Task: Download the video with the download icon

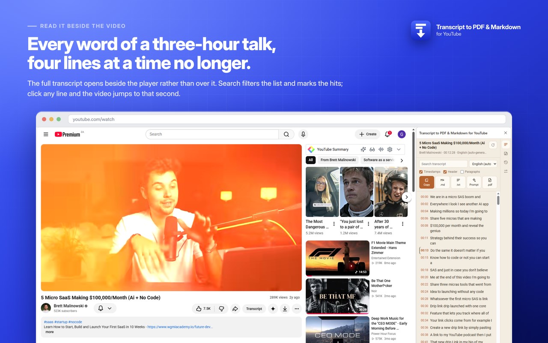Action: [x=285, y=308]
